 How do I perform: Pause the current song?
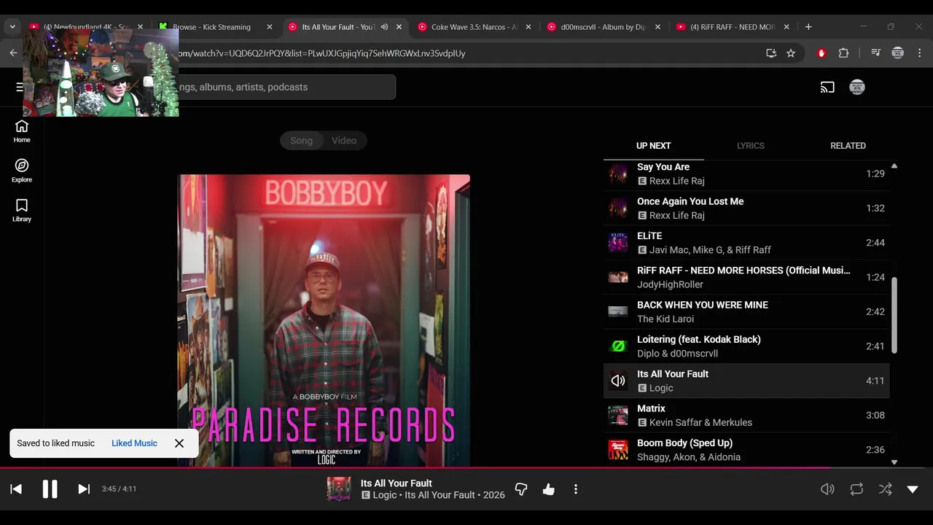point(50,489)
